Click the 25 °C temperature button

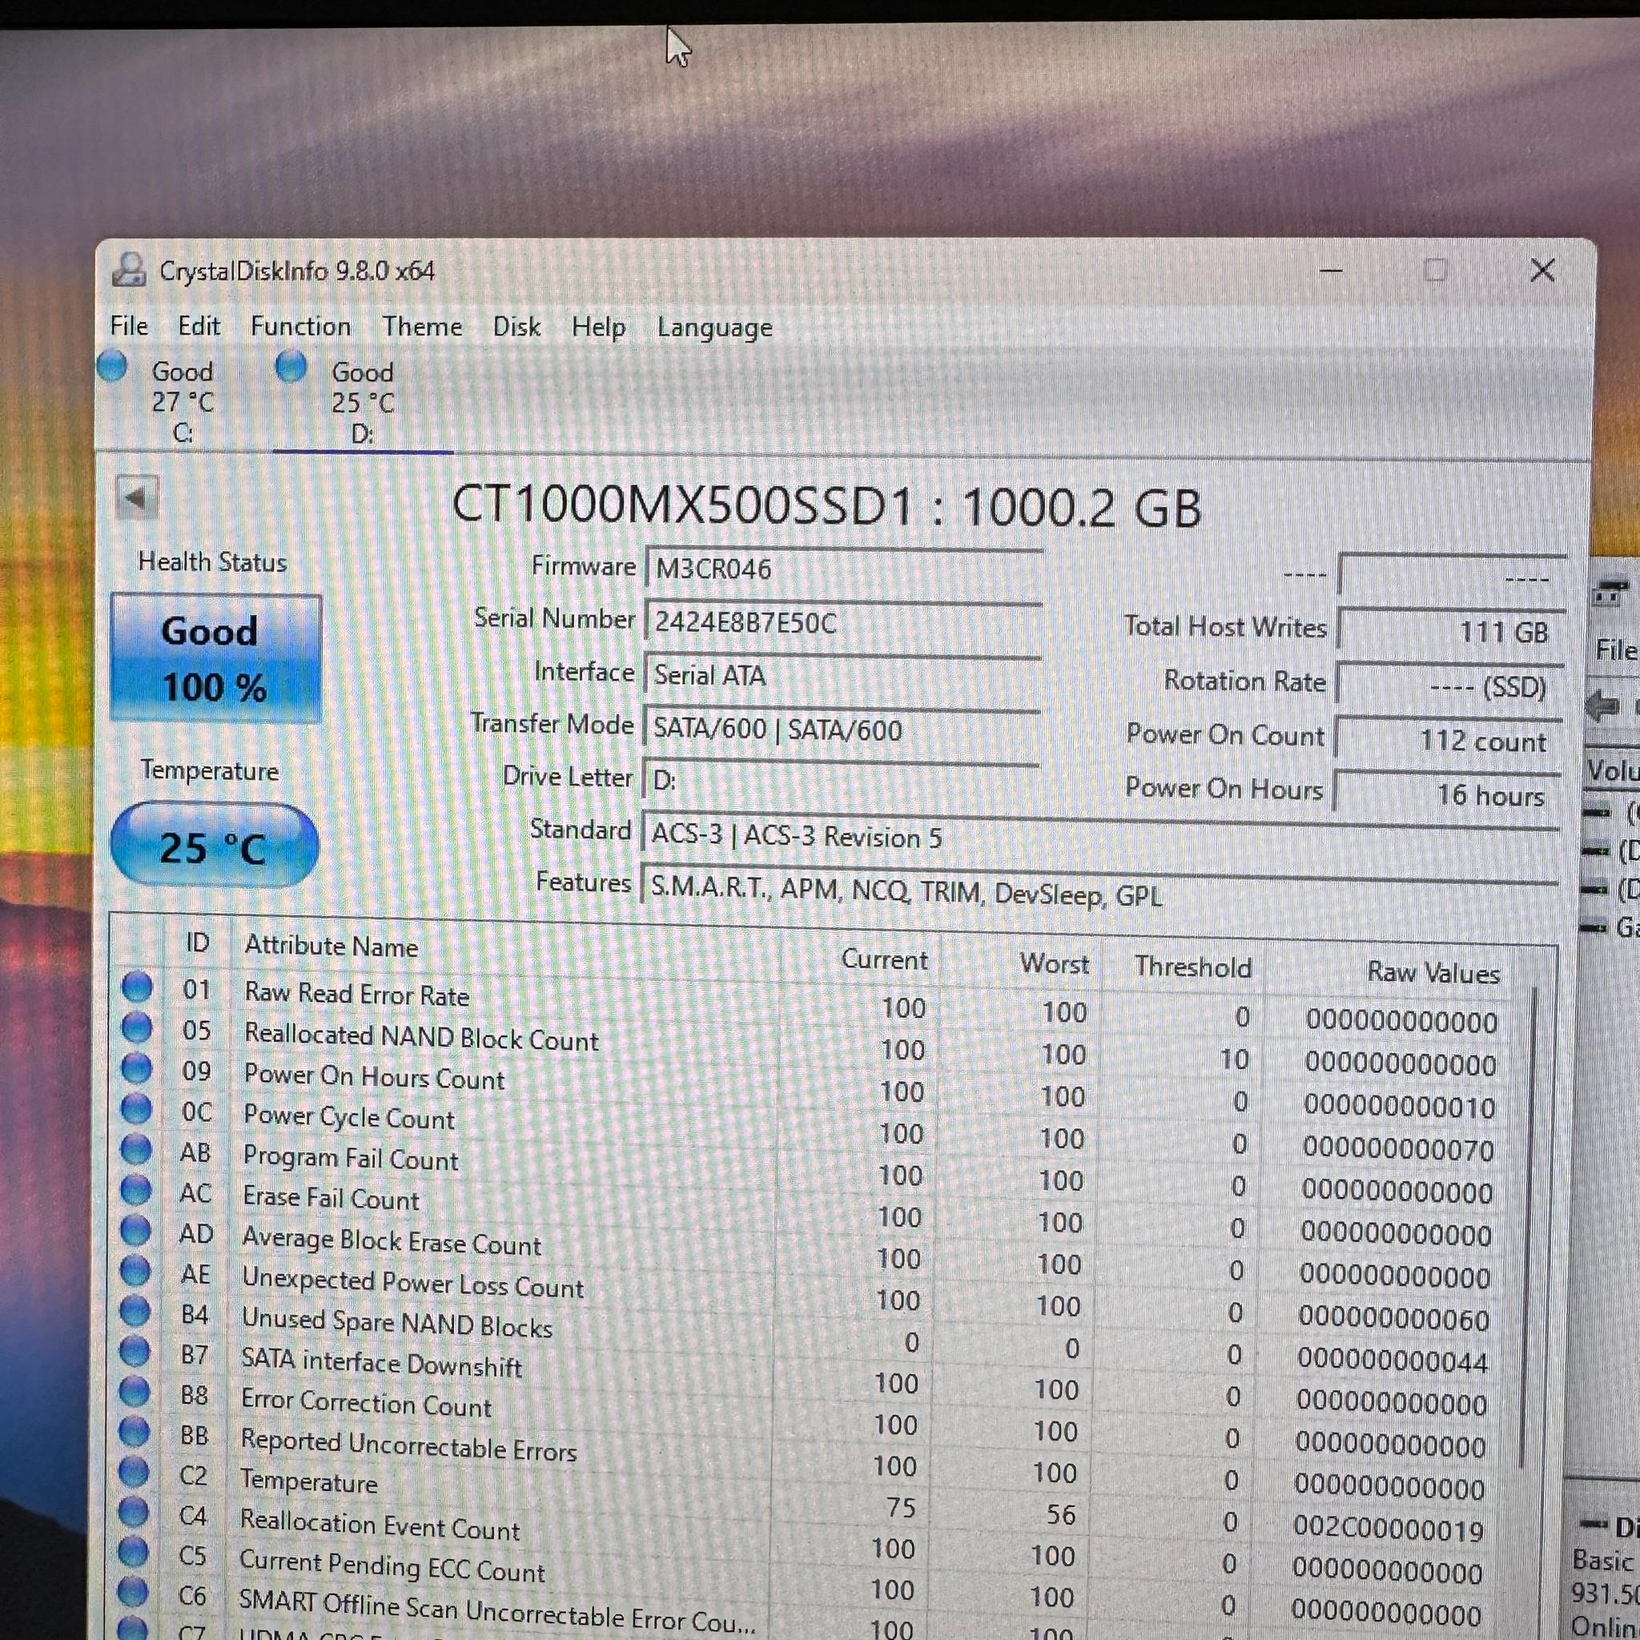click(x=214, y=846)
